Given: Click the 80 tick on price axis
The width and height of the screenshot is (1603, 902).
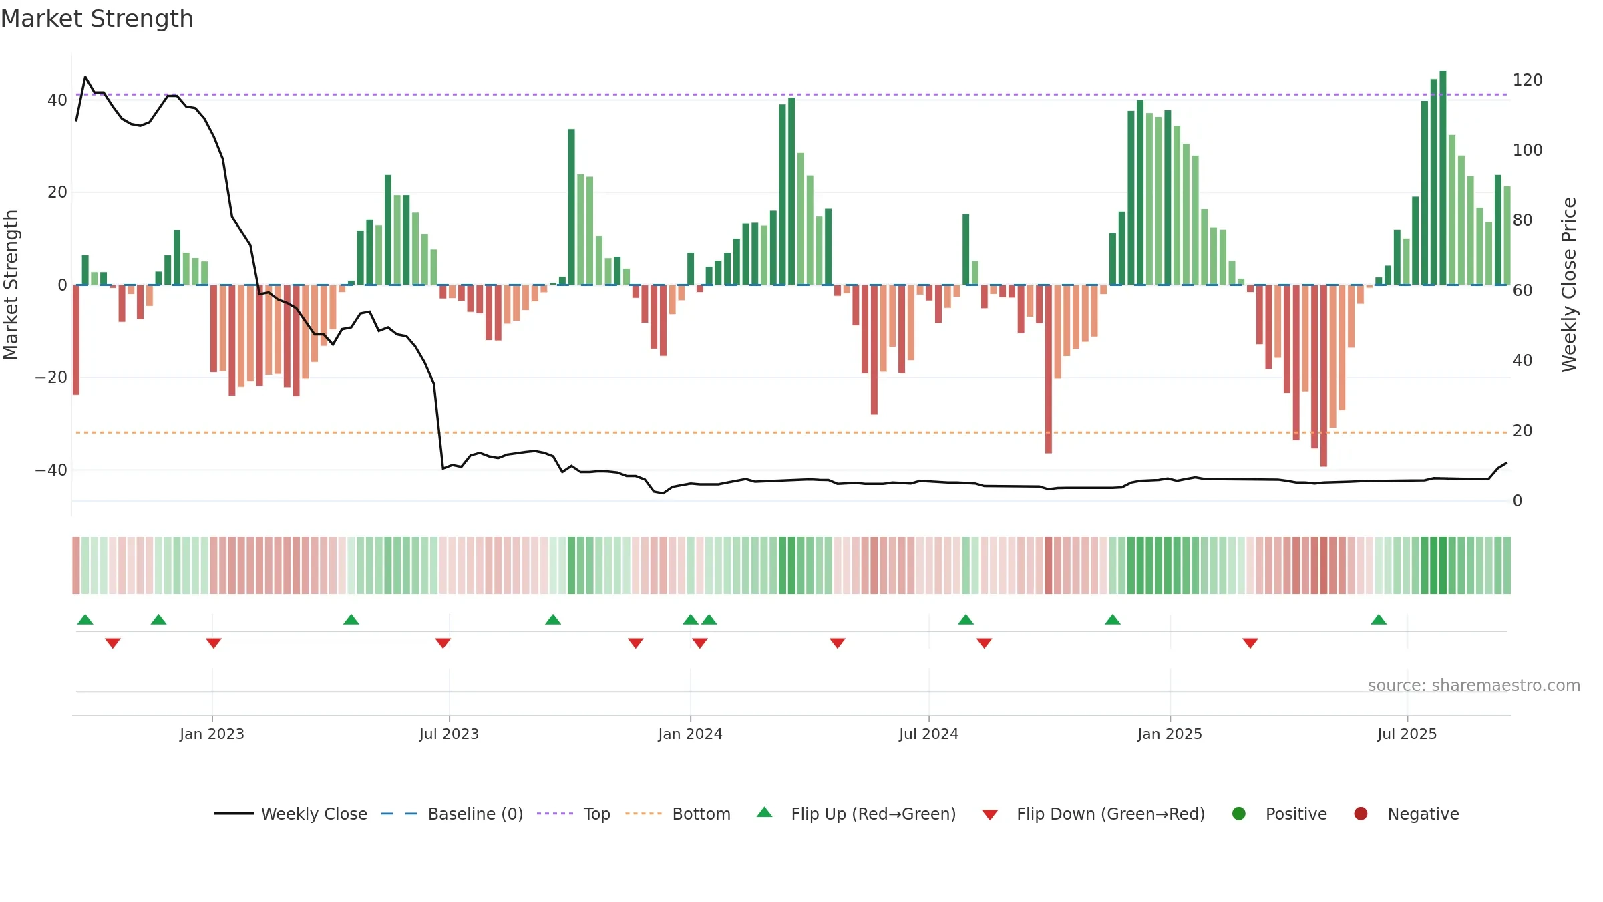Looking at the screenshot, I should 1523,220.
